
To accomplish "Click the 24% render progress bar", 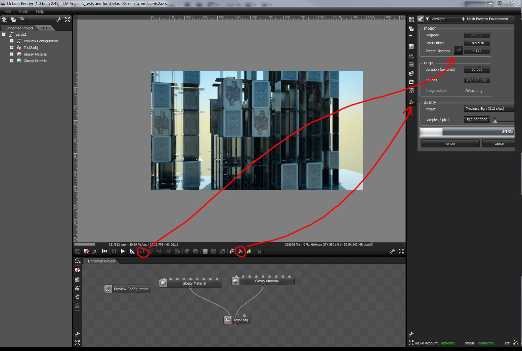I will 467,132.
